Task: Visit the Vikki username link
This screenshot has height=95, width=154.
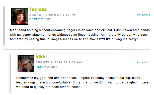Action: pyautogui.click(x=41, y=57)
